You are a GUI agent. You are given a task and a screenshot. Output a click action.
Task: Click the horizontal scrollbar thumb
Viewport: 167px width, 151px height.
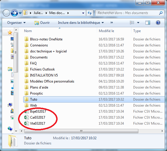pyautogui.click(x=81, y=131)
